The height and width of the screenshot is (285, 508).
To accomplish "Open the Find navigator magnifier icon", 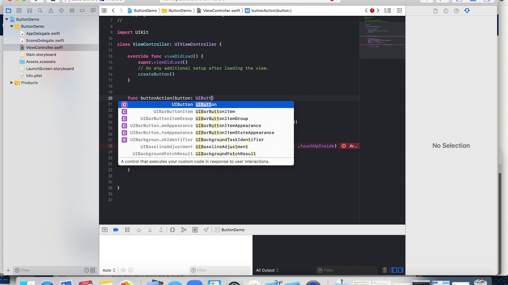I will coord(40,11).
